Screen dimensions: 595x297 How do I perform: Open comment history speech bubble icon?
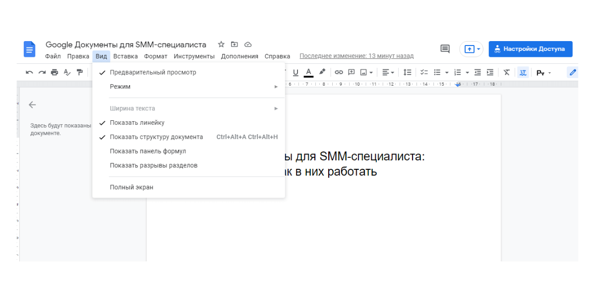pyautogui.click(x=445, y=49)
